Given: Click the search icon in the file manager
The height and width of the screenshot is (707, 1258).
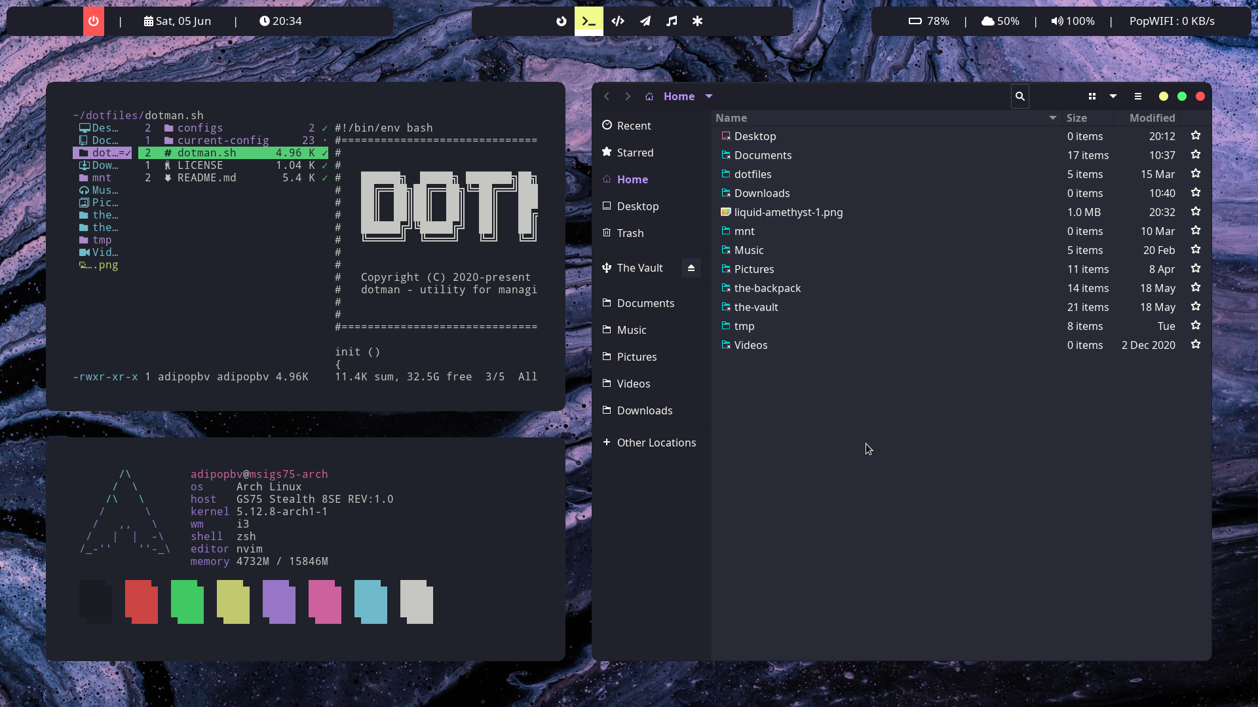Looking at the screenshot, I should (x=1020, y=96).
